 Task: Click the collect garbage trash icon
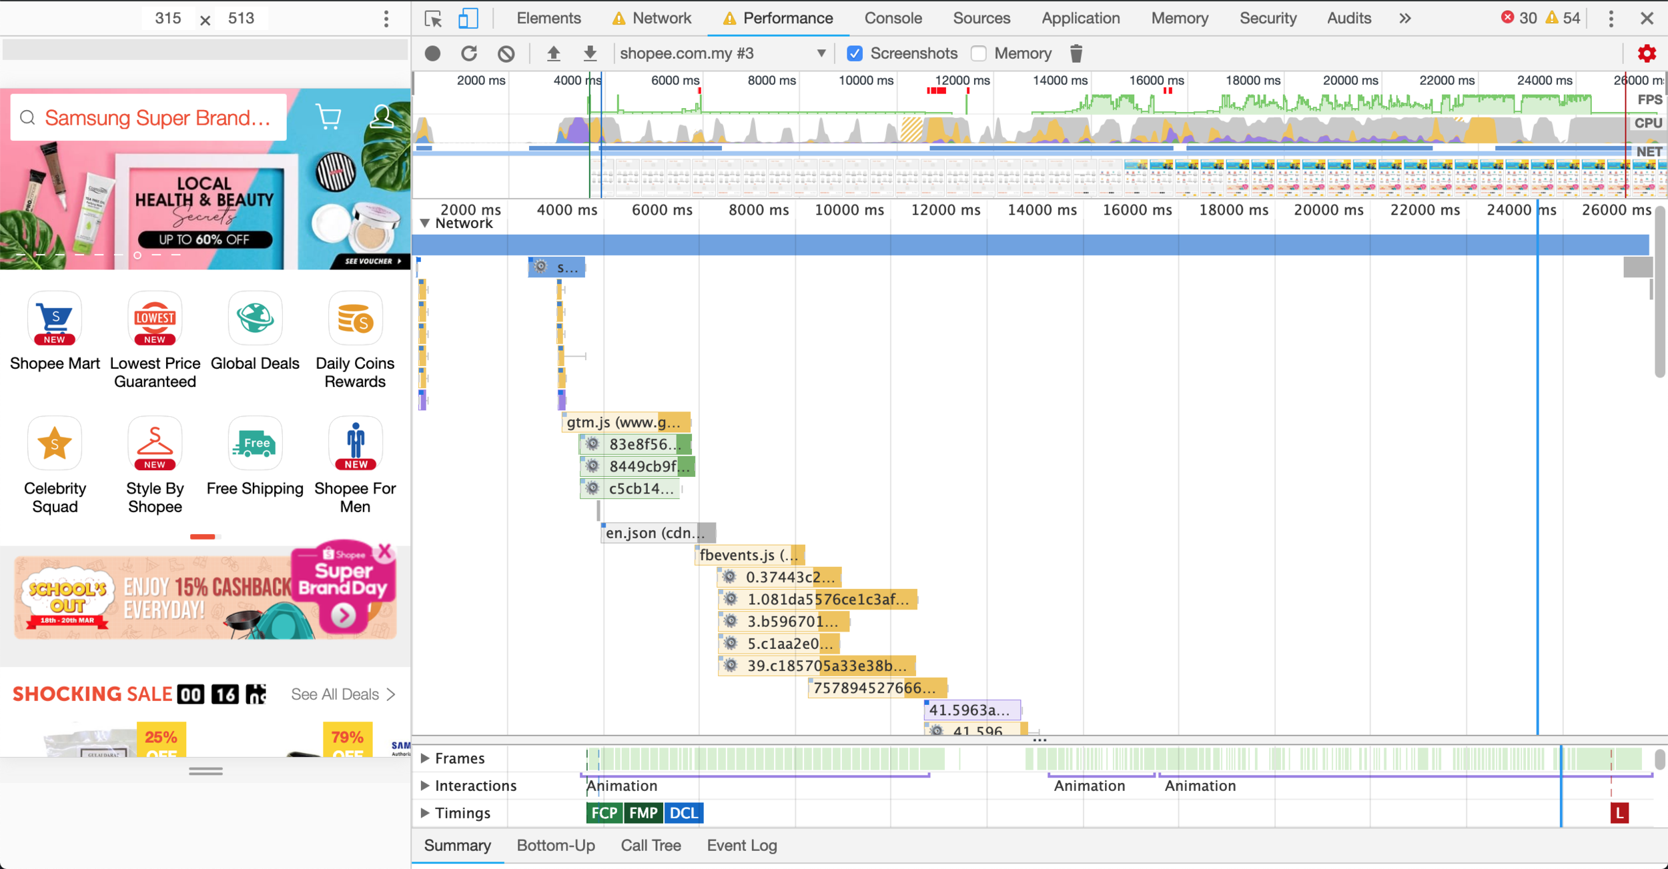(1076, 53)
